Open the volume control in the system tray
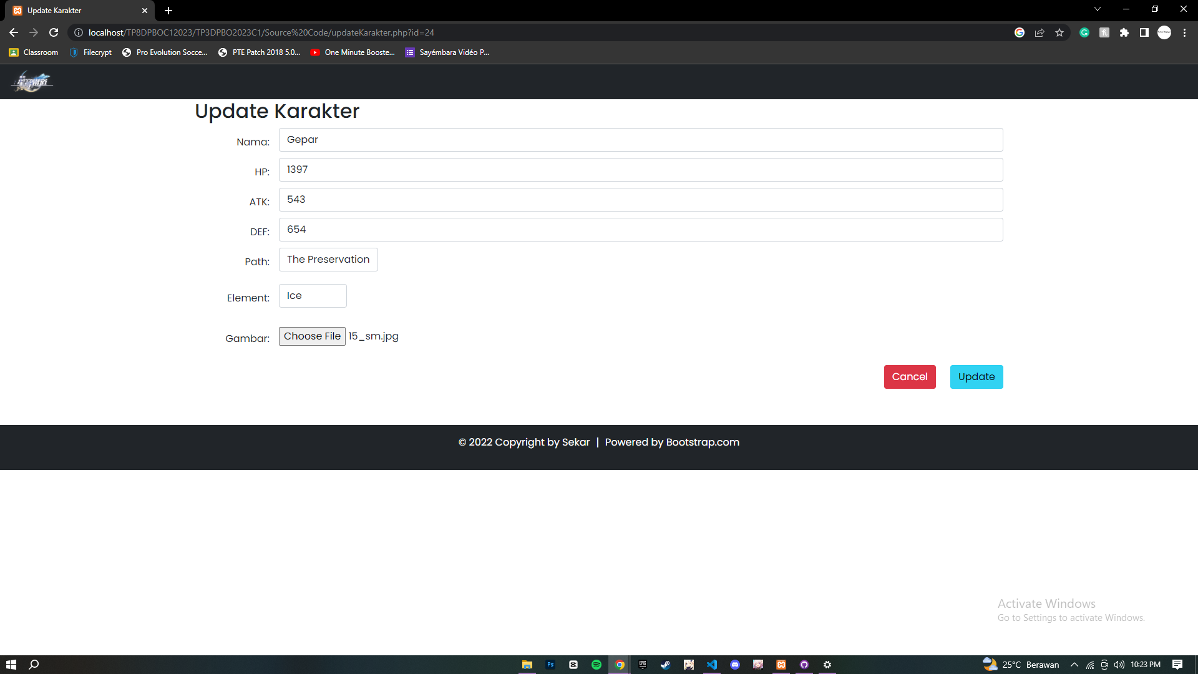The height and width of the screenshot is (674, 1198). coord(1119,665)
